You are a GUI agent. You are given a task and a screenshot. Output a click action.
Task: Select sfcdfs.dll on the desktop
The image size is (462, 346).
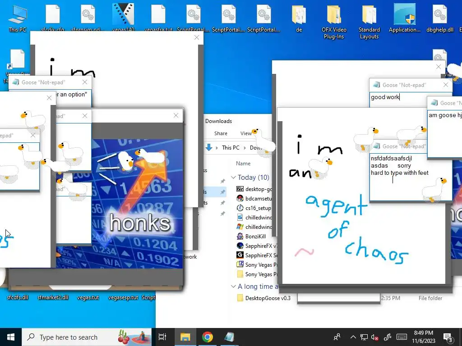coord(18,297)
